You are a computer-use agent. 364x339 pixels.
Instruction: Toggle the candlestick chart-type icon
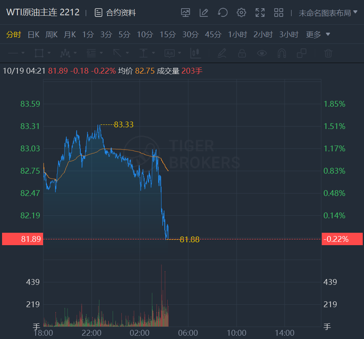click(x=195, y=53)
